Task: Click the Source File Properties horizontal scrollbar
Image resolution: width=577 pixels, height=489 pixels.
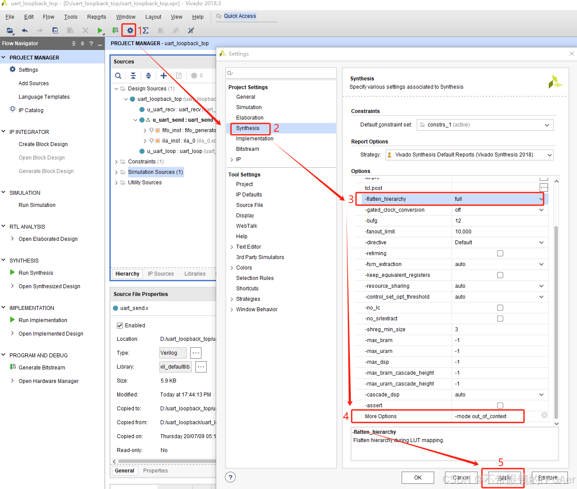Action: pos(167,461)
